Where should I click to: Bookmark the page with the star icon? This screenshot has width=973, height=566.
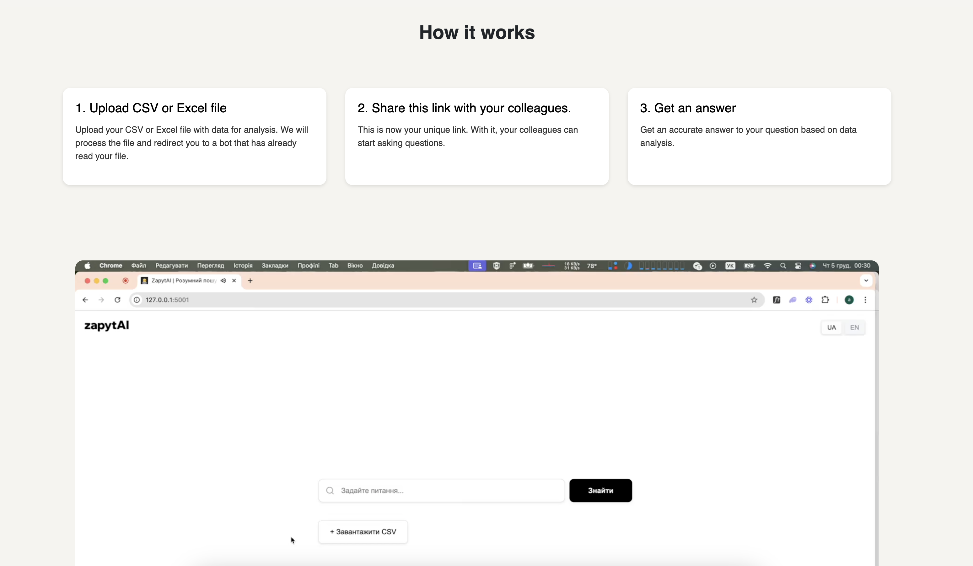click(x=755, y=300)
